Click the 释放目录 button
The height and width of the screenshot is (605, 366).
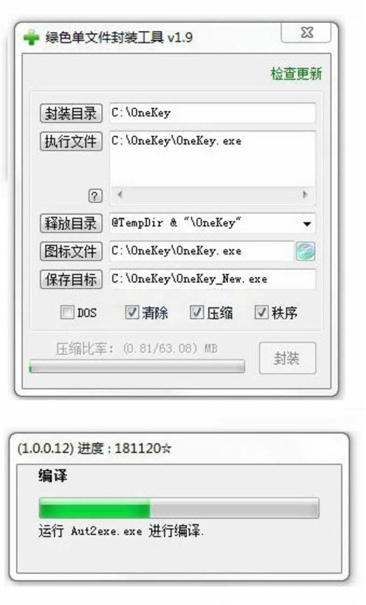(x=71, y=223)
